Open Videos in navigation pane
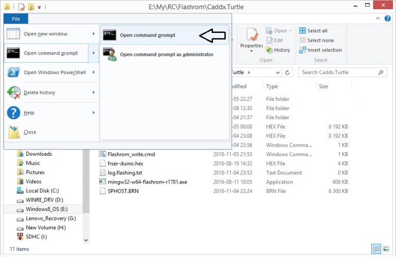This screenshot has height=257, width=396. [34, 182]
